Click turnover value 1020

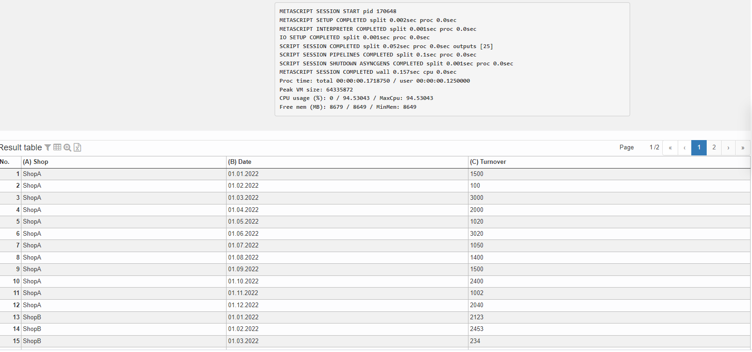click(477, 222)
